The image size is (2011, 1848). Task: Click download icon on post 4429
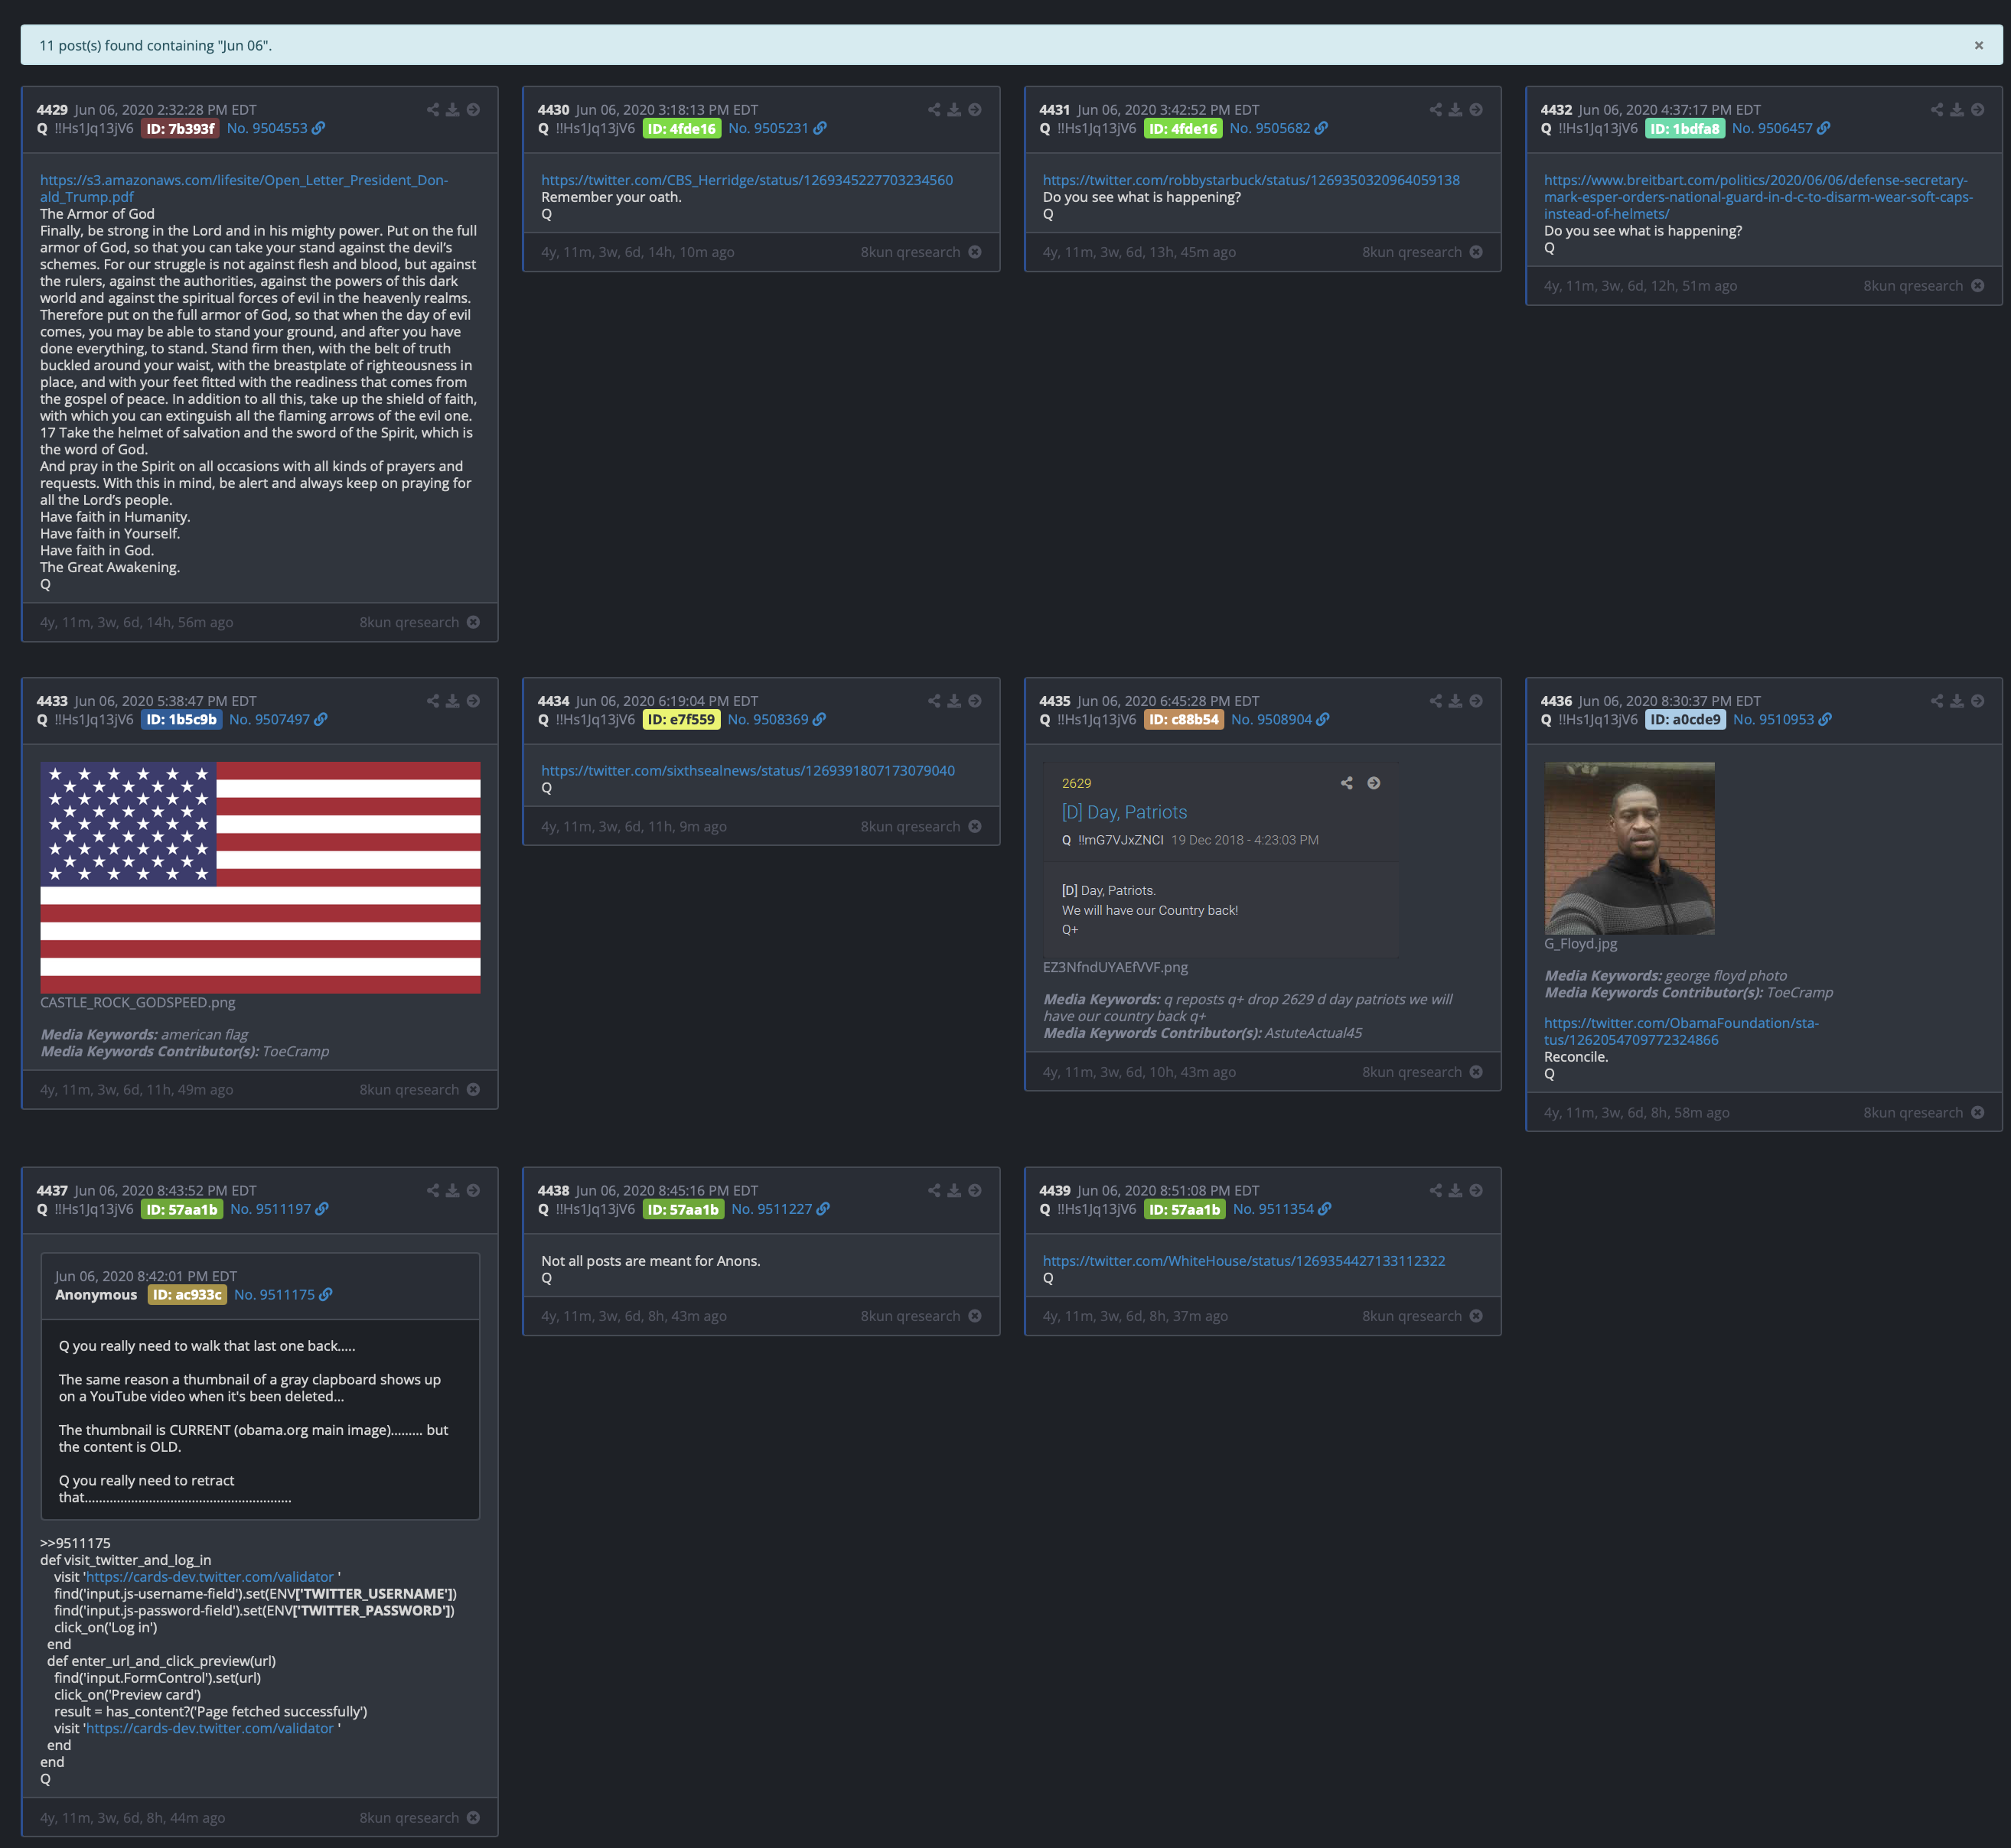coord(453,110)
